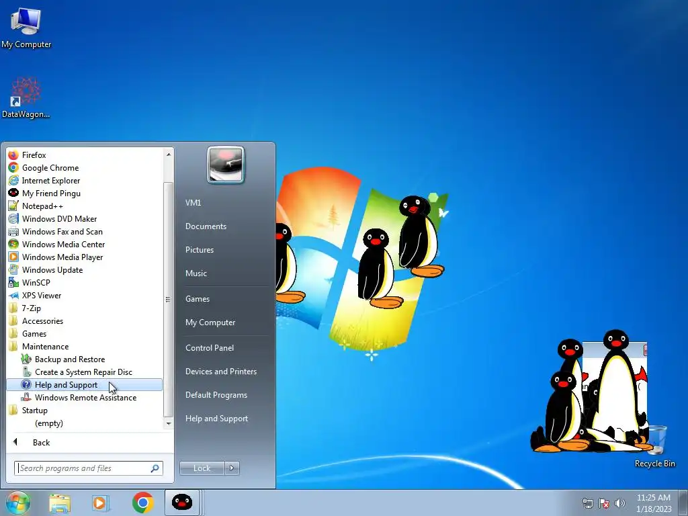Viewport: 688px width, 516px height.
Task: Click the search magnifier icon
Action: click(155, 468)
